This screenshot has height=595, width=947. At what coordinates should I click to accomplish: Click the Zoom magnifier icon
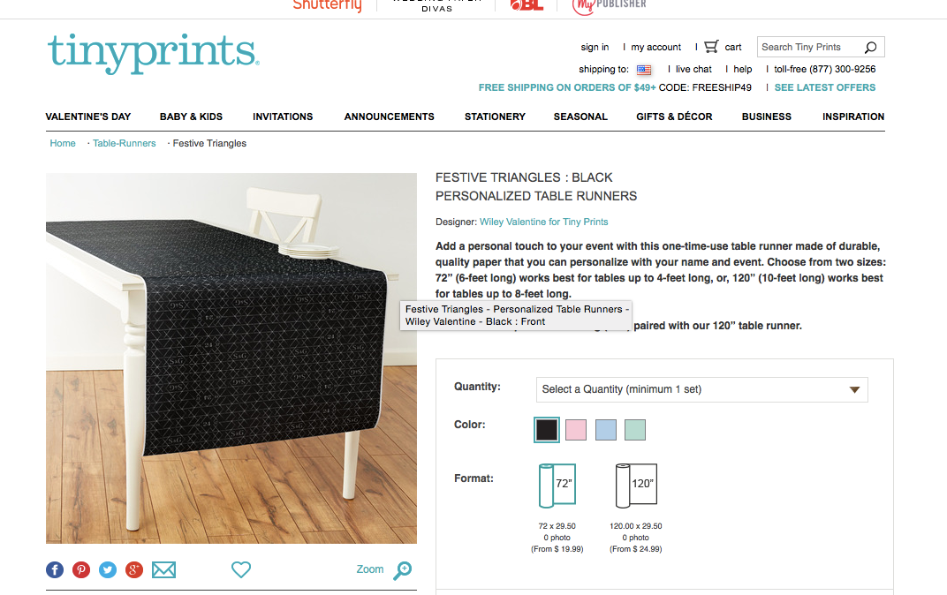[403, 570]
